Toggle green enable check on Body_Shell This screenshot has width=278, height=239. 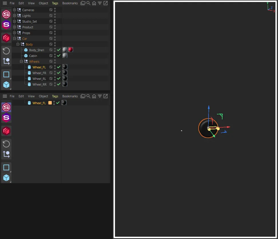(59, 50)
